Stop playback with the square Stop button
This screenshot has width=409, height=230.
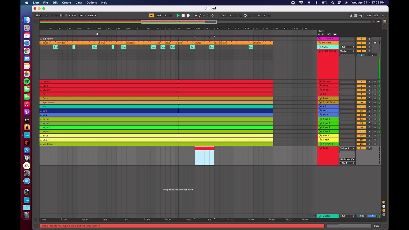tap(183, 15)
